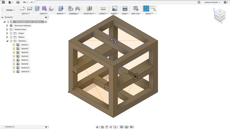Redo the last action
The image size is (230, 129).
pos(31,2)
